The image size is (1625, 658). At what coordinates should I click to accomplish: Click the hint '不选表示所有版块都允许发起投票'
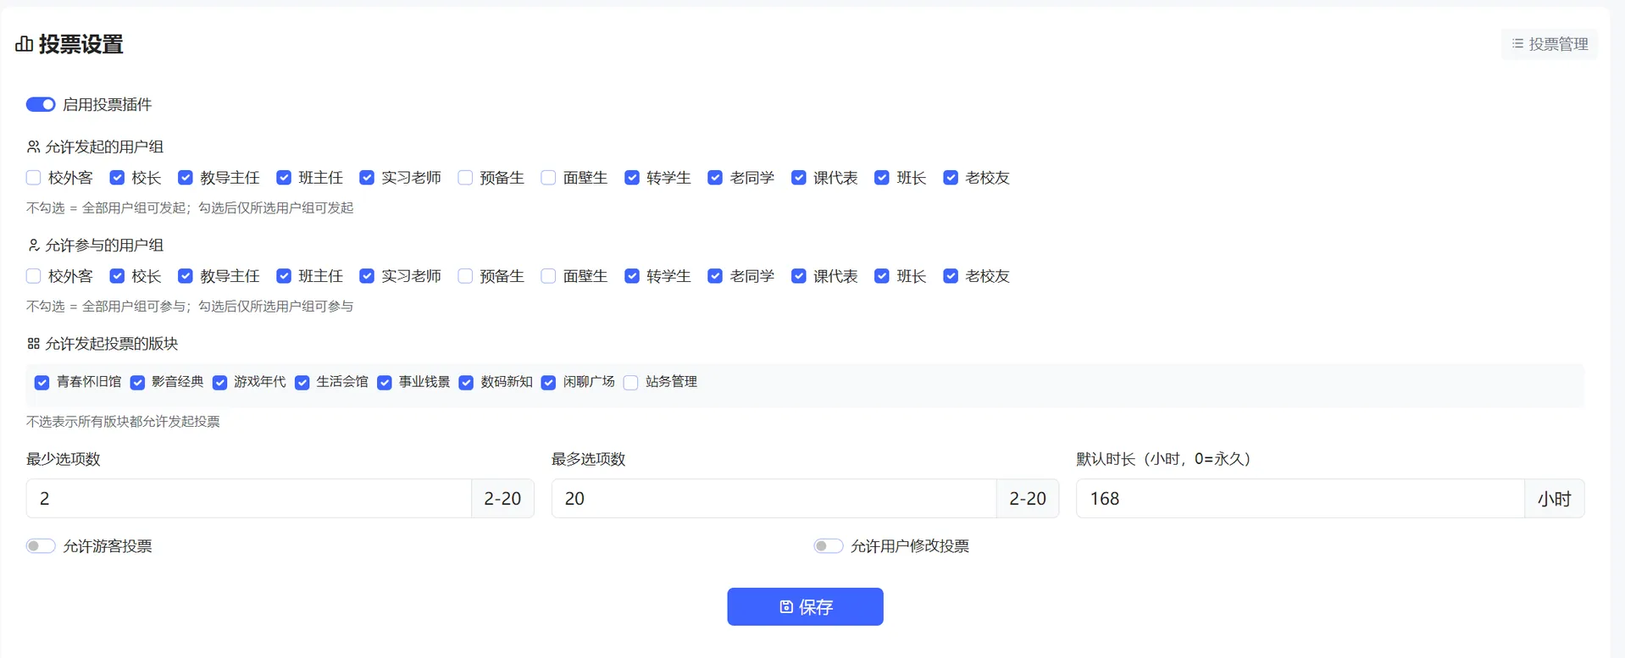click(x=123, y=421)
